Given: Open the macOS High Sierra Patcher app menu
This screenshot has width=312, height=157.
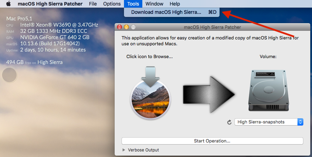Looking at the screenshot, I should tap(50, 4).
